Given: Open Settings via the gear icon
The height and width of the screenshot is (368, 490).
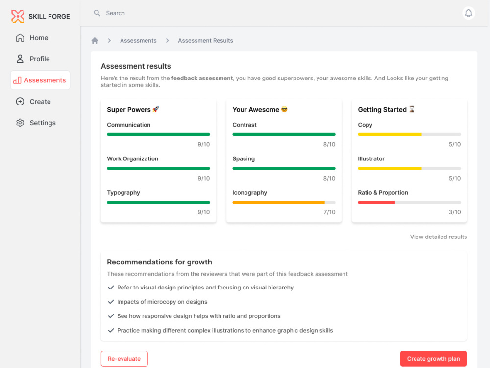Looking at the screenshot, I should [20, 123].
